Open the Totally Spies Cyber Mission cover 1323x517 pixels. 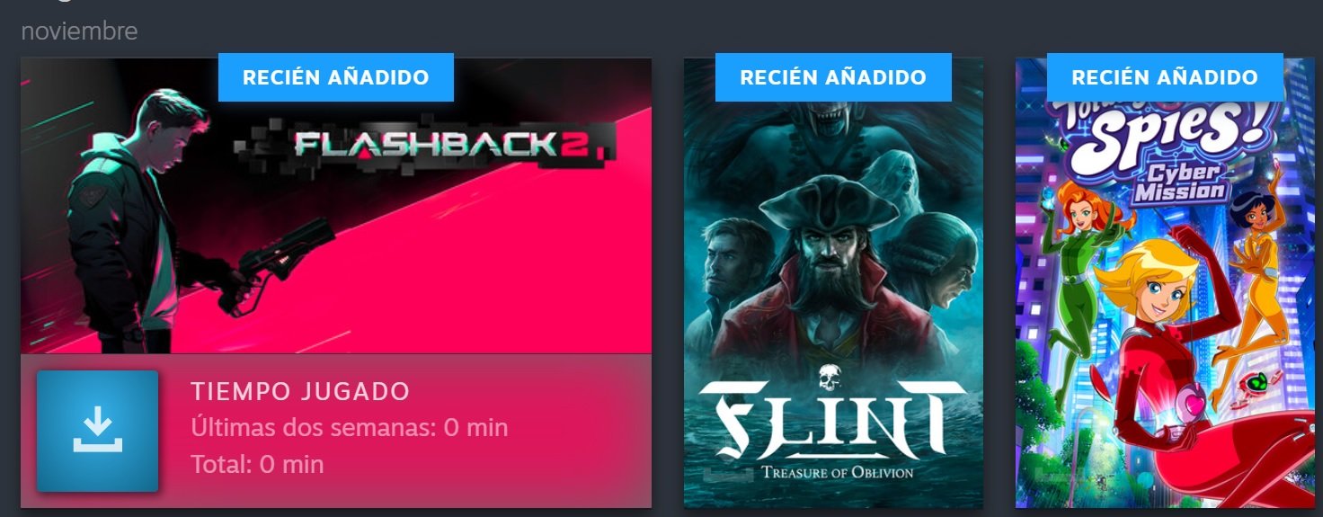coord(1165,282)
